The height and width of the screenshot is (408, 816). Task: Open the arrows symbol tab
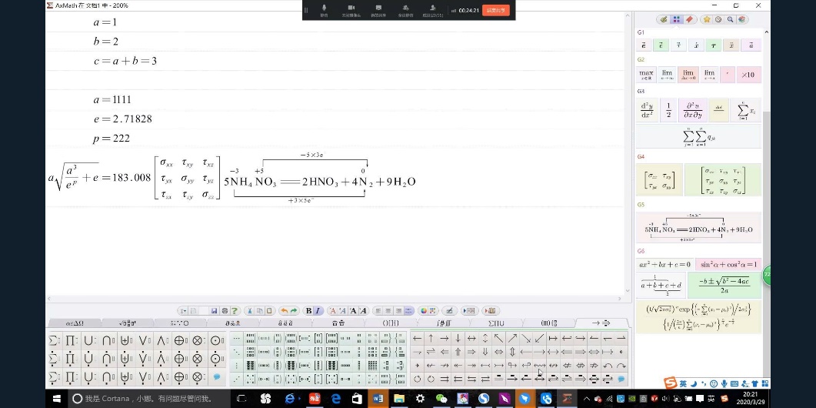(600, 323)
